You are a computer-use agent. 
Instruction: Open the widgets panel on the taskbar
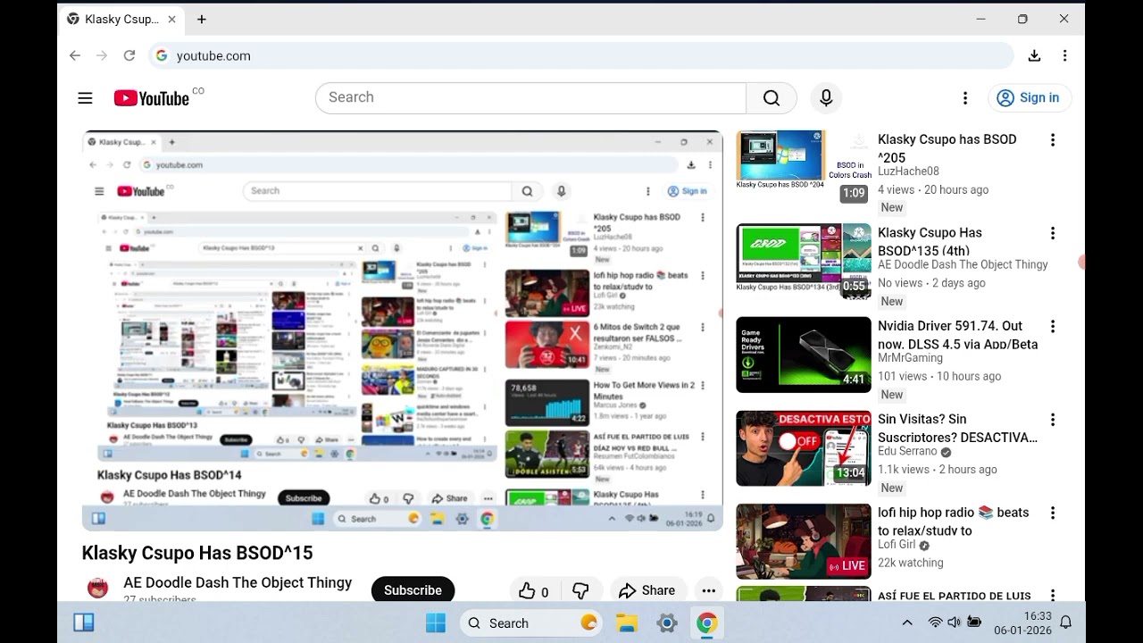tap(84, 623)
